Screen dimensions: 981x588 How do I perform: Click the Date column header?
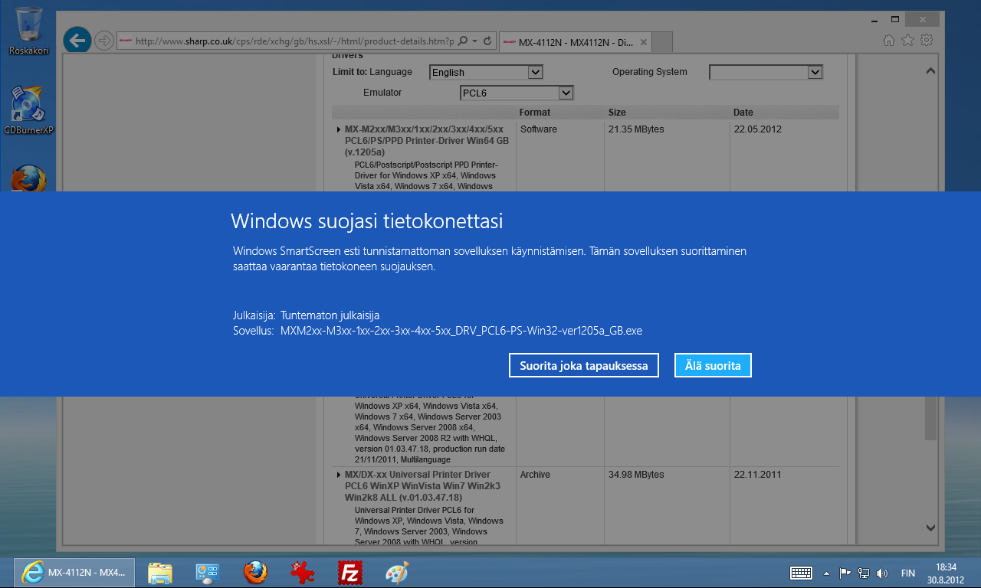tap(743, 113)
